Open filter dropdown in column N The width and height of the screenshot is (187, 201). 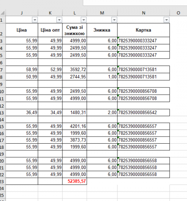(167, 20)
